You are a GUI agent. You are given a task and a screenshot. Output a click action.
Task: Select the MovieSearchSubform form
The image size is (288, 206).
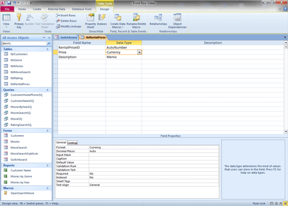point(24,153)
